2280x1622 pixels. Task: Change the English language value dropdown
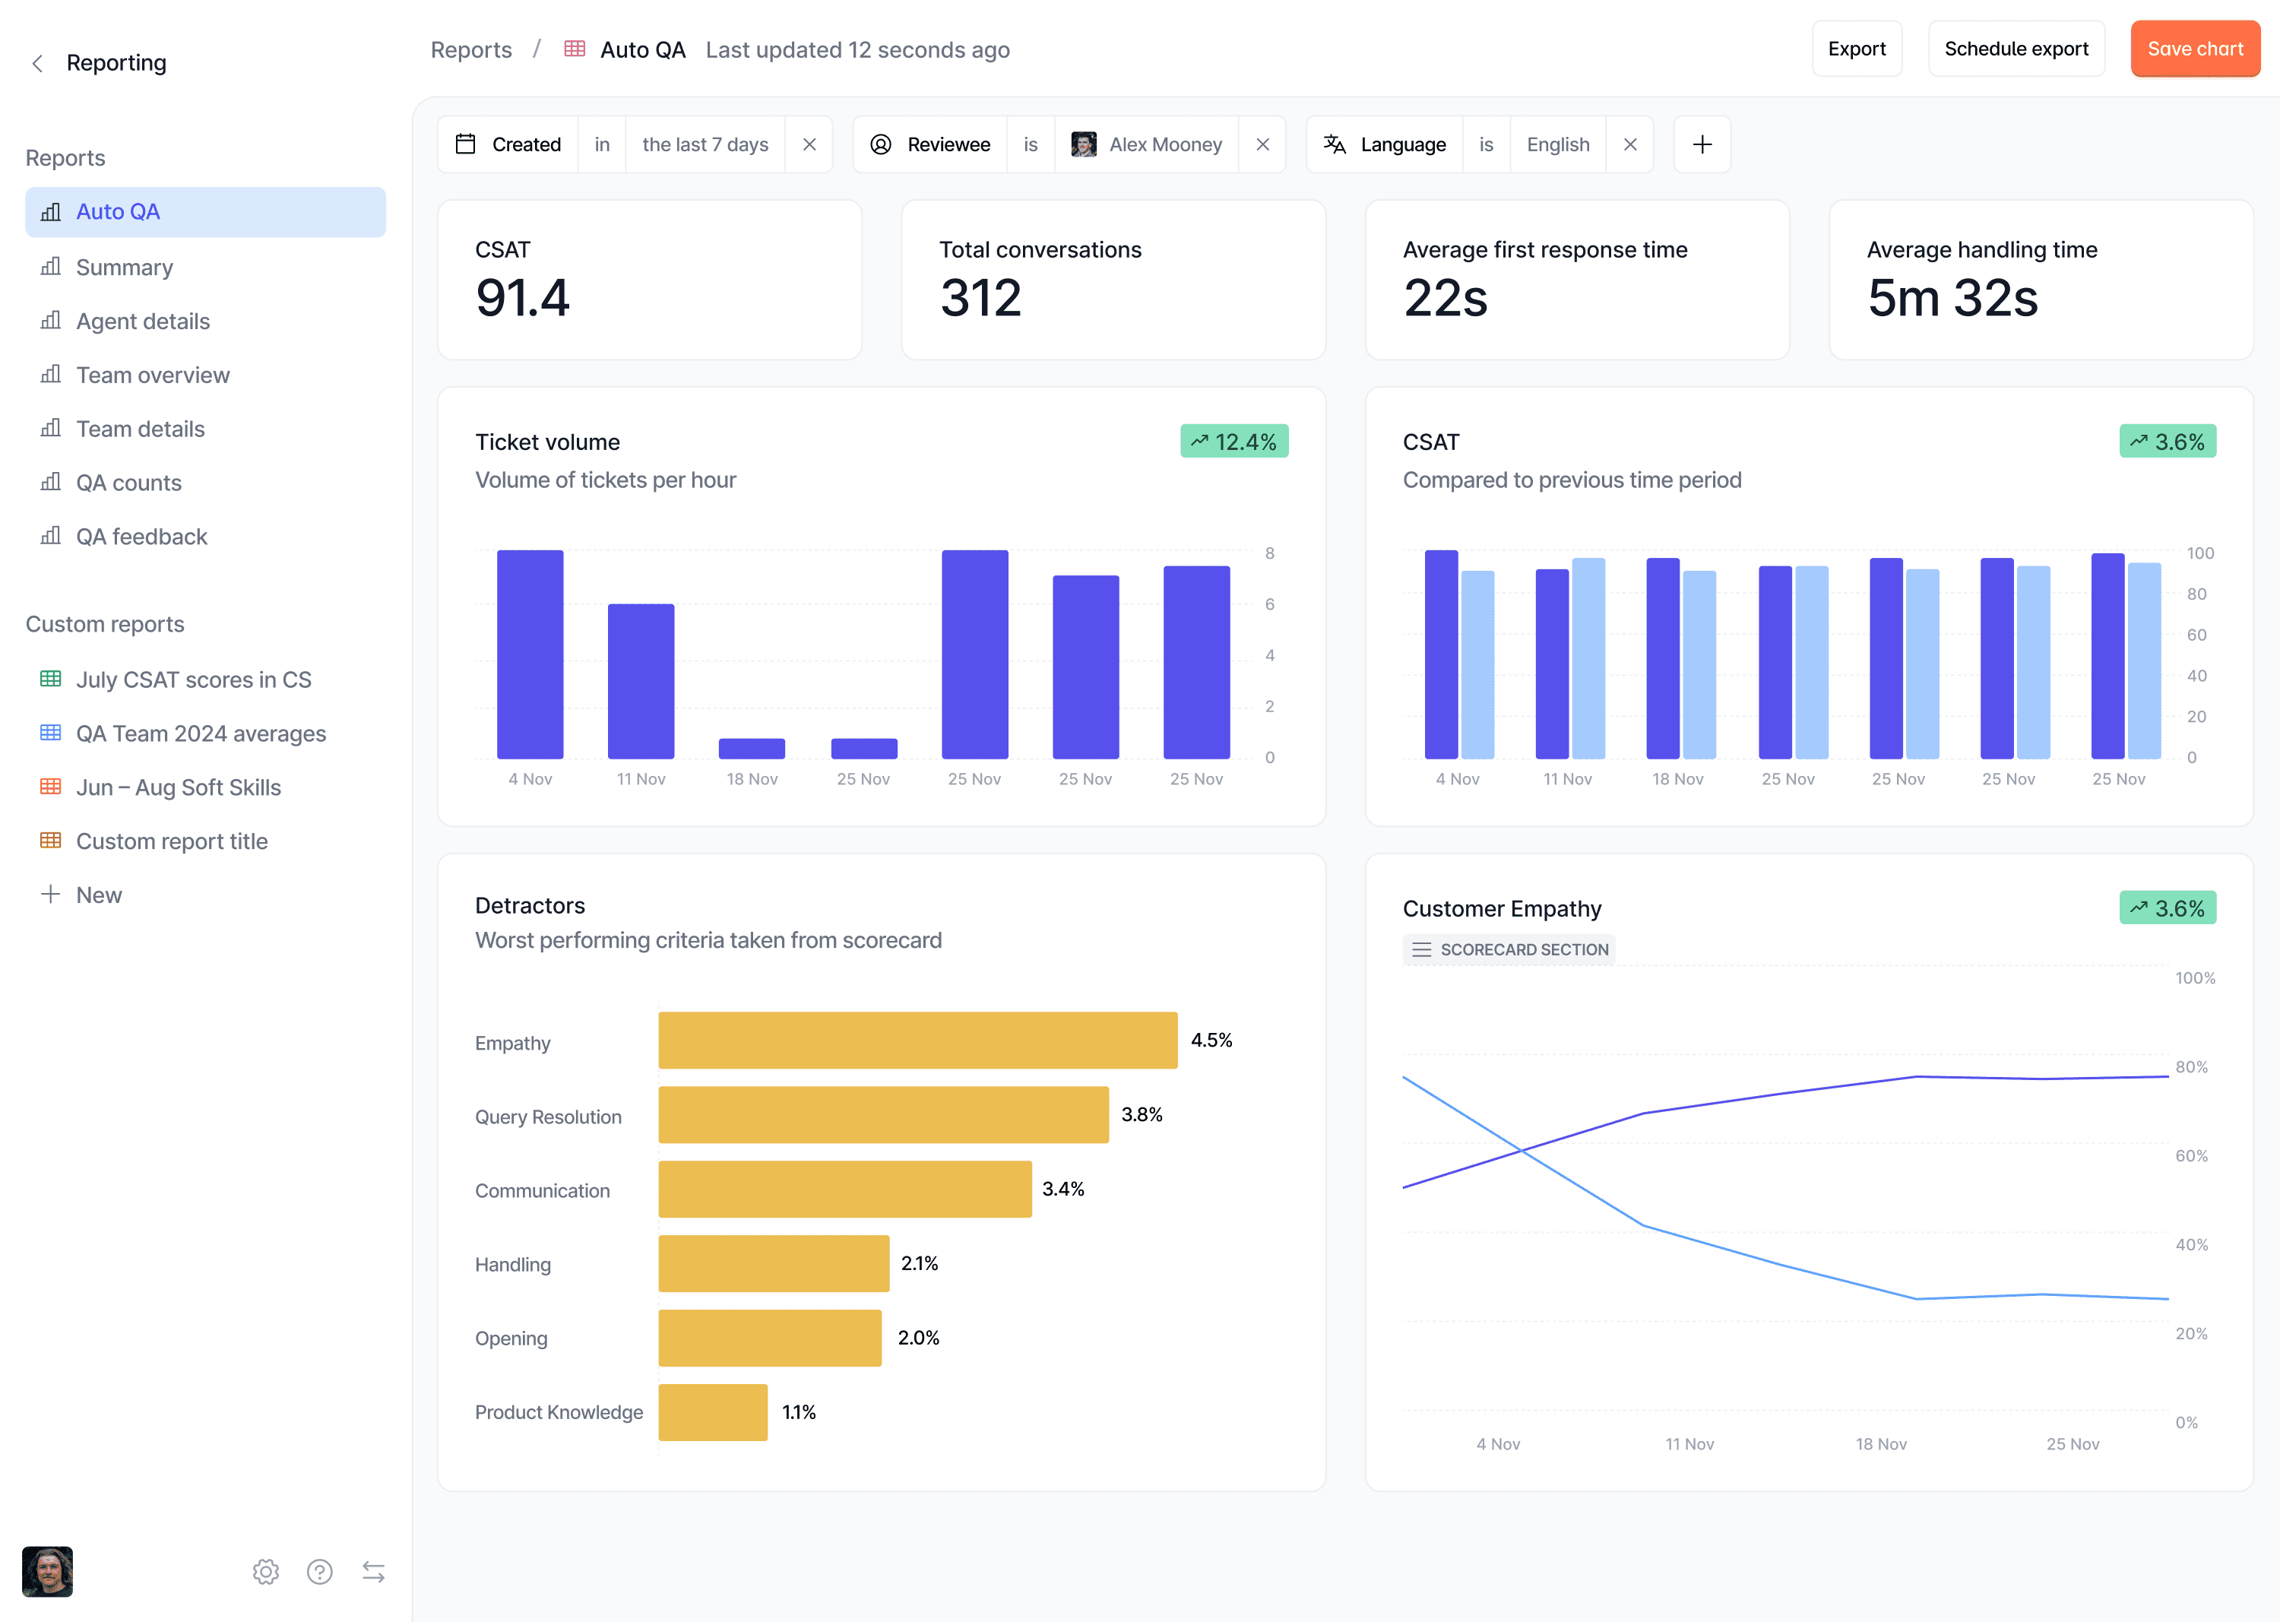coord(1557,145)
